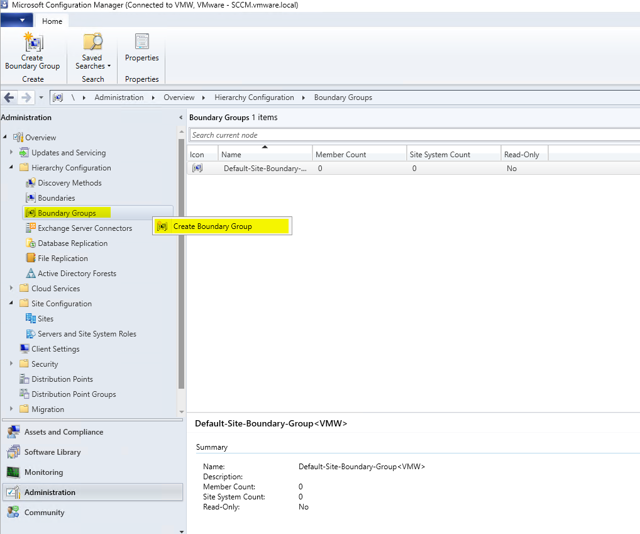640x534 pixels.
Task: Select Discovery Methods node icon
Action: point(30,183)
